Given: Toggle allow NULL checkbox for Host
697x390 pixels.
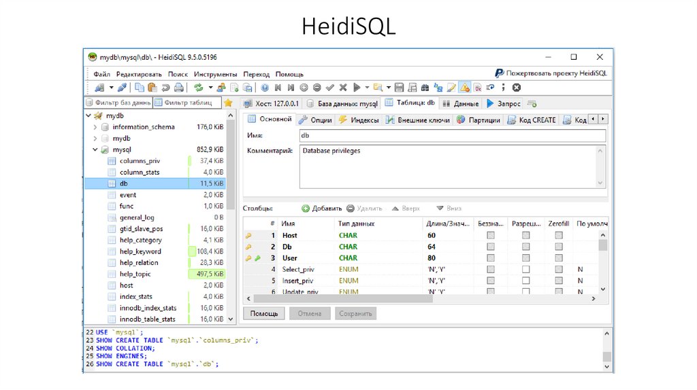Looking at the screenshot, I should pos(526,235).
